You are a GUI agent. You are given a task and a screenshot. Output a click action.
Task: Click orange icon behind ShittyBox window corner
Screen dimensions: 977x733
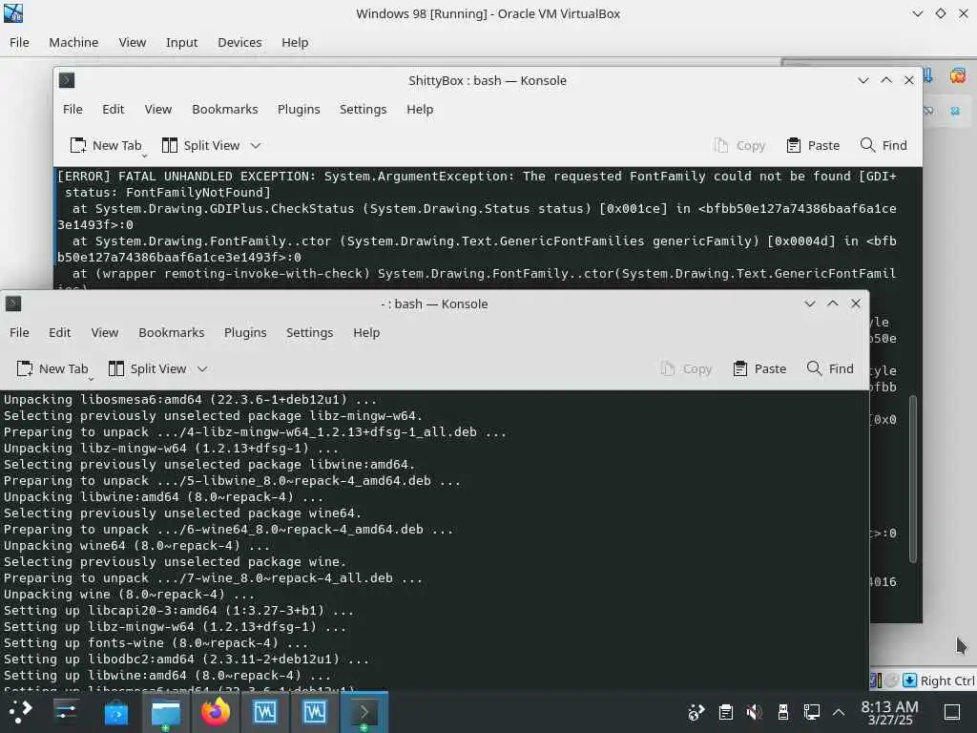pos(958,76)
